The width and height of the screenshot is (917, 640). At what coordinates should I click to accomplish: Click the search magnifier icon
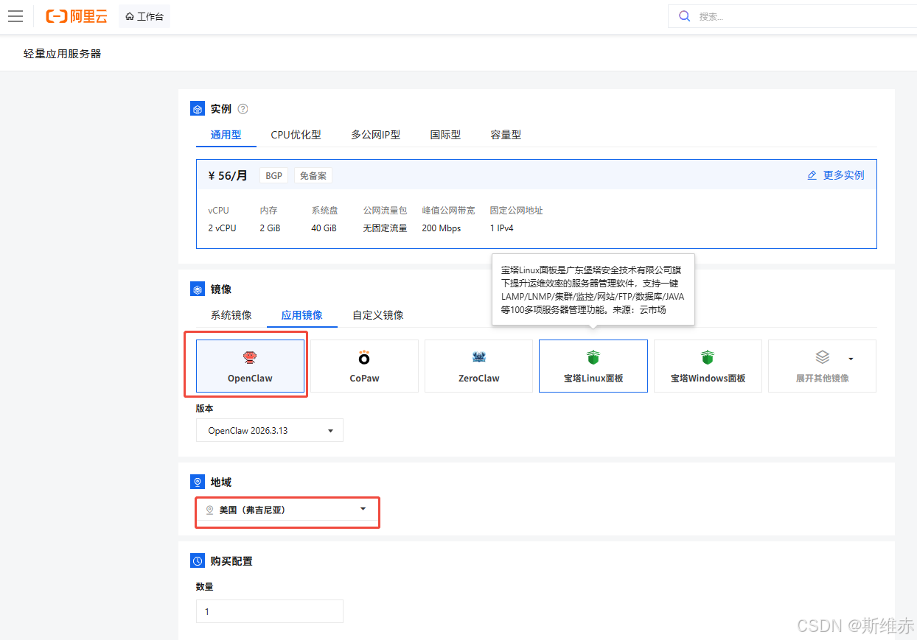[685, 16]
